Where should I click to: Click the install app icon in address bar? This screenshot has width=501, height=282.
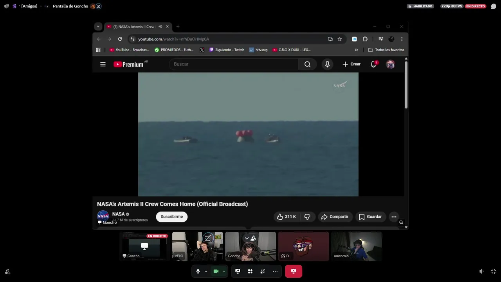pos(330,39)
